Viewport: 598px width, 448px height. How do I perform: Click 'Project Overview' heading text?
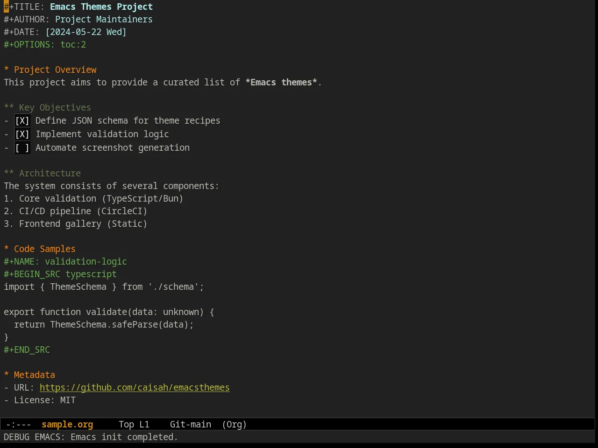pyautogui.click(x=55, y=70)
